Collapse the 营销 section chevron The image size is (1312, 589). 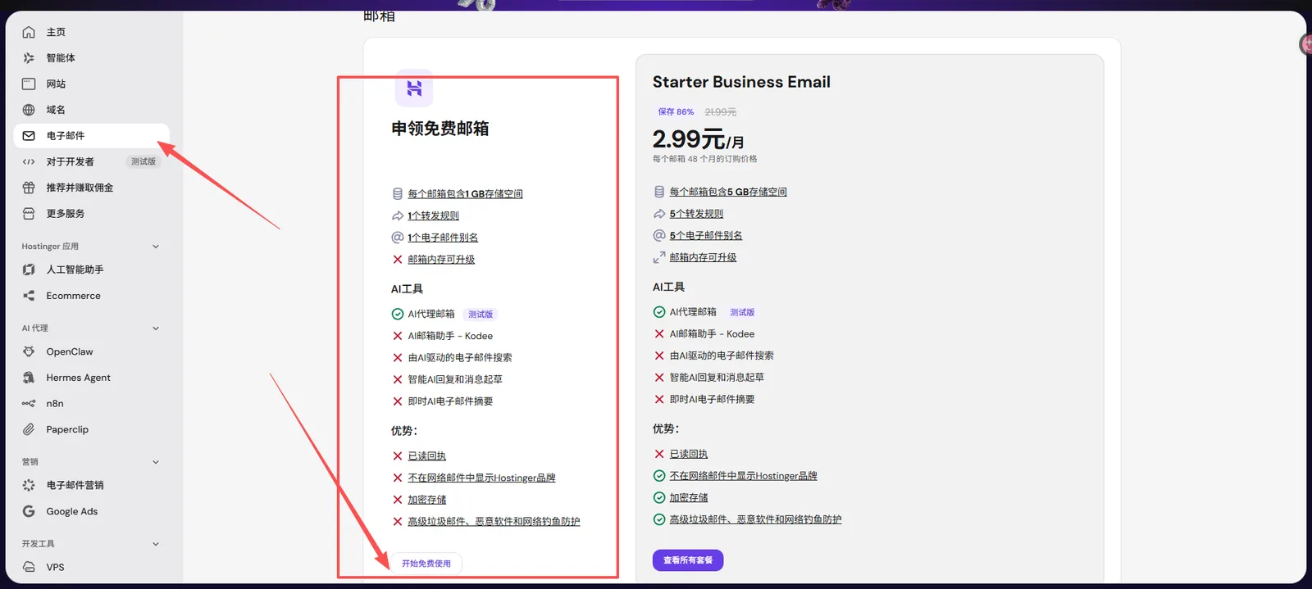[x=156, y=462]
